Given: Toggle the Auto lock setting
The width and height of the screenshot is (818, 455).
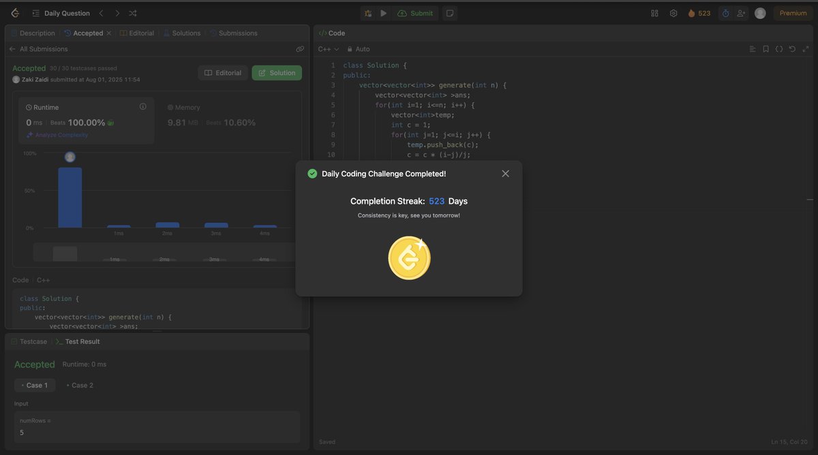Looking at the screenshot, I should [x=359, y=49].
